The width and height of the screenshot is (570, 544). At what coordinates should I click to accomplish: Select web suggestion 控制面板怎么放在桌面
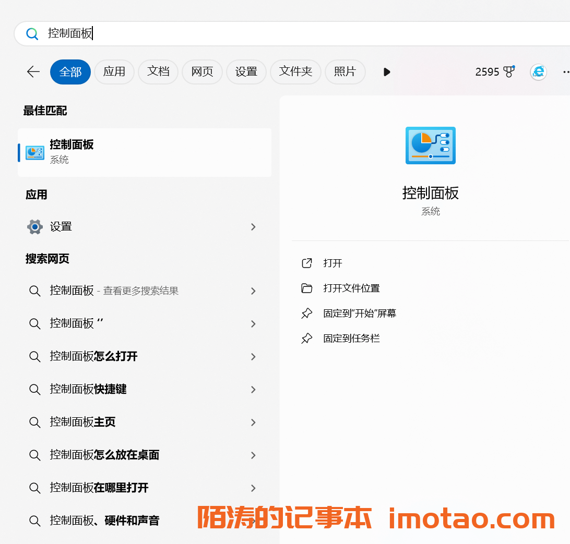tap(104, 455)
